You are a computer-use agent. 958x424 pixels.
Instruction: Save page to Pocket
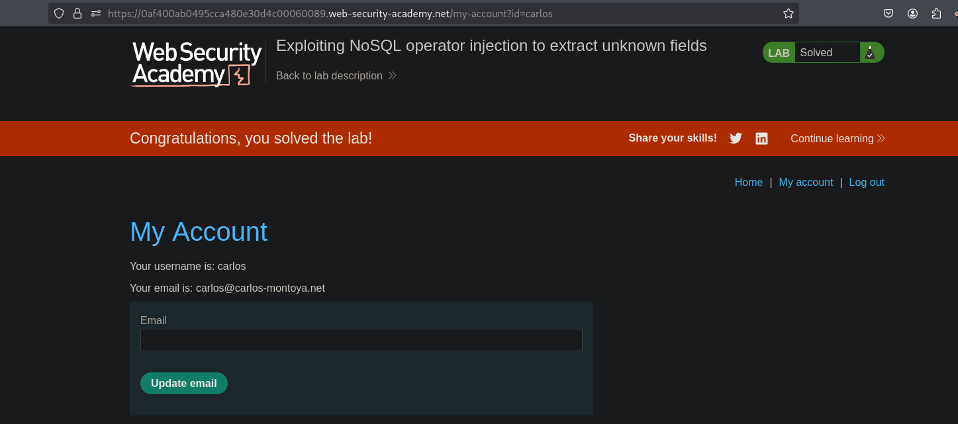coord(888,13)
